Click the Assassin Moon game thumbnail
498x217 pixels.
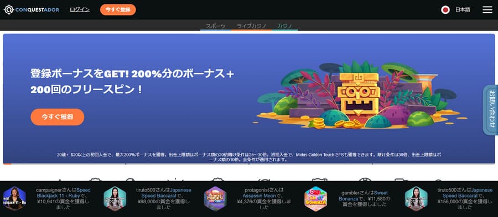tap(215, 199)
